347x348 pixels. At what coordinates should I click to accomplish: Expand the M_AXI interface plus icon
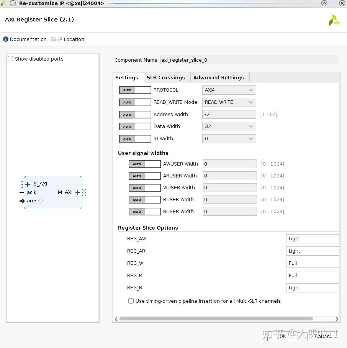pyautogui.click(x=78, y=192)
